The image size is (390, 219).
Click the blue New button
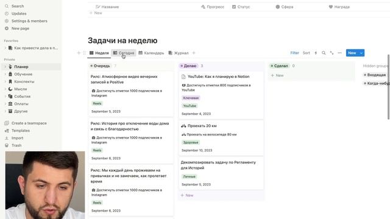[x=352, y=53]
